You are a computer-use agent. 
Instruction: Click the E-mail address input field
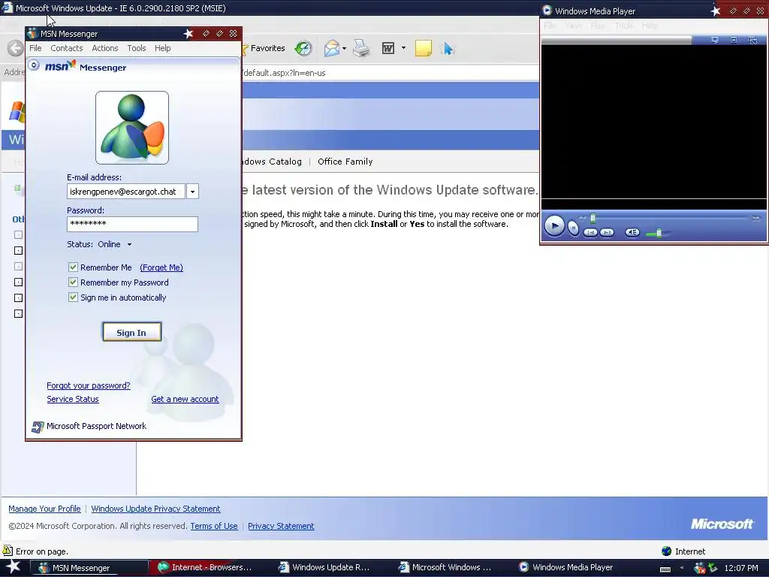click(126, 192)
